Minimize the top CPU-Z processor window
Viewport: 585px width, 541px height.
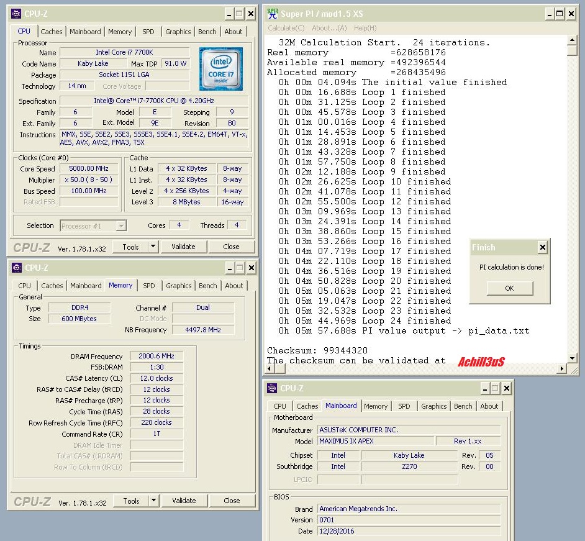click(x=229, y=14)
